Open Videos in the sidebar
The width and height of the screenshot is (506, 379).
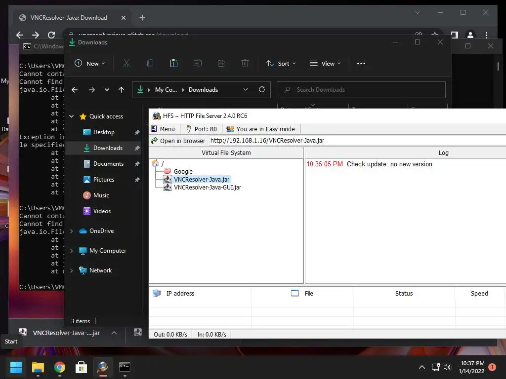[102, 211]
